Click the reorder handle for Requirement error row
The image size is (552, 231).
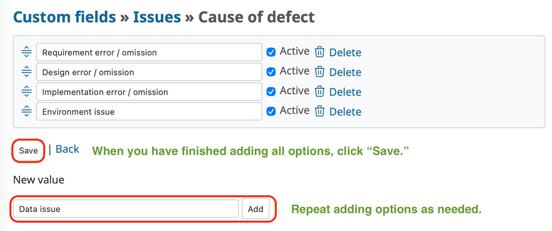tap(26, 52)
